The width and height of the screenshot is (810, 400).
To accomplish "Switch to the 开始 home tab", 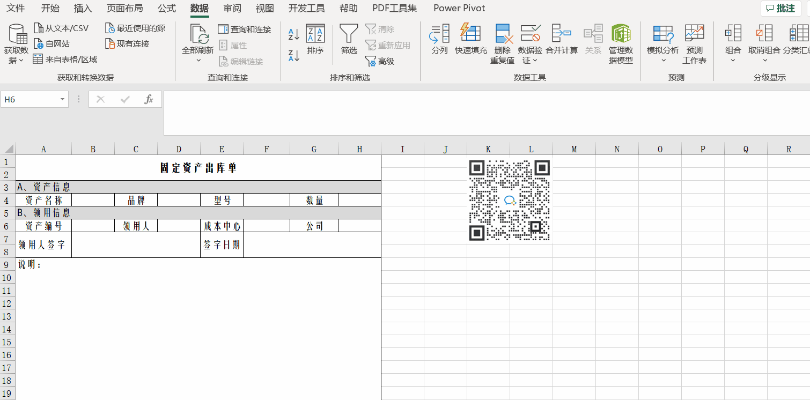I will point(50,8).
